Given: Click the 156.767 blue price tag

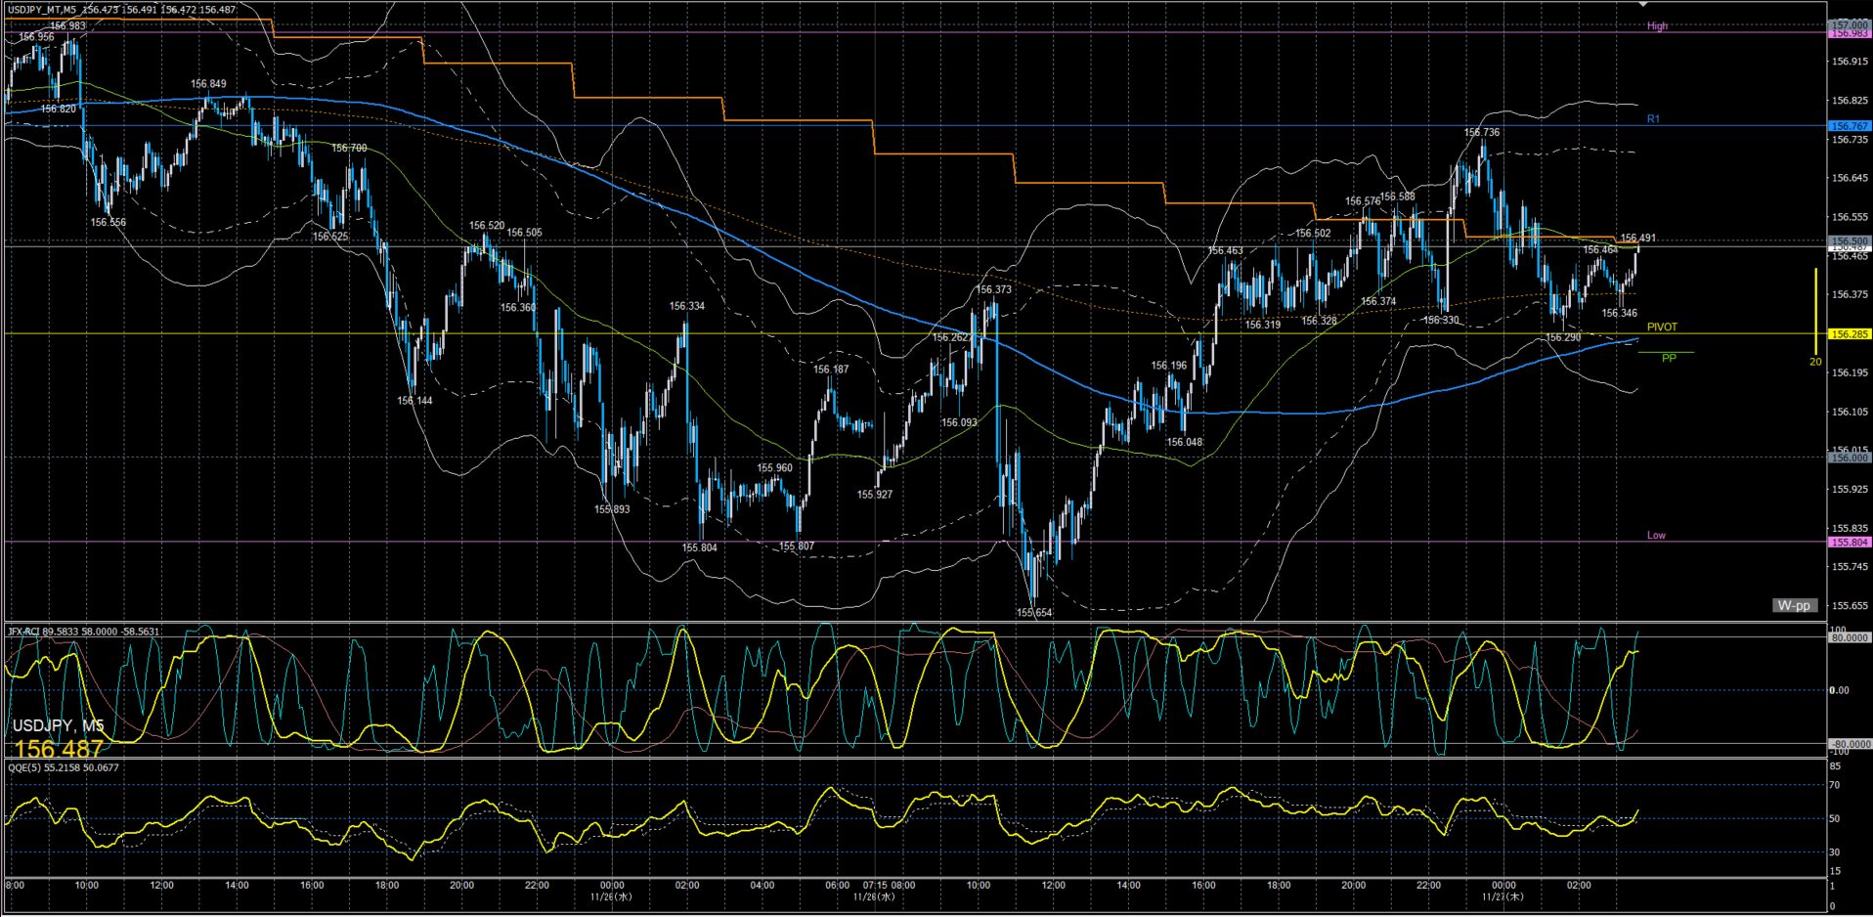Looking at the screenshot, I should [x=1849, y=126].
